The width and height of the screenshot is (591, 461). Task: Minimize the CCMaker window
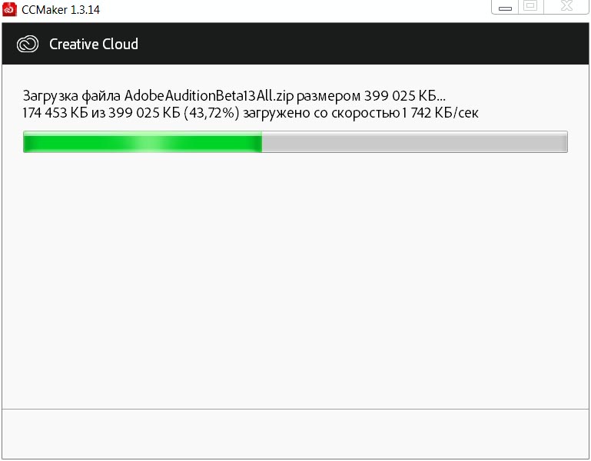click(505, 7)
